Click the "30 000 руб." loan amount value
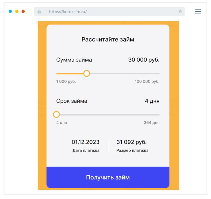The width and height of the screenshot is (211, 199). pyautogui.click(x=144, y=60)
